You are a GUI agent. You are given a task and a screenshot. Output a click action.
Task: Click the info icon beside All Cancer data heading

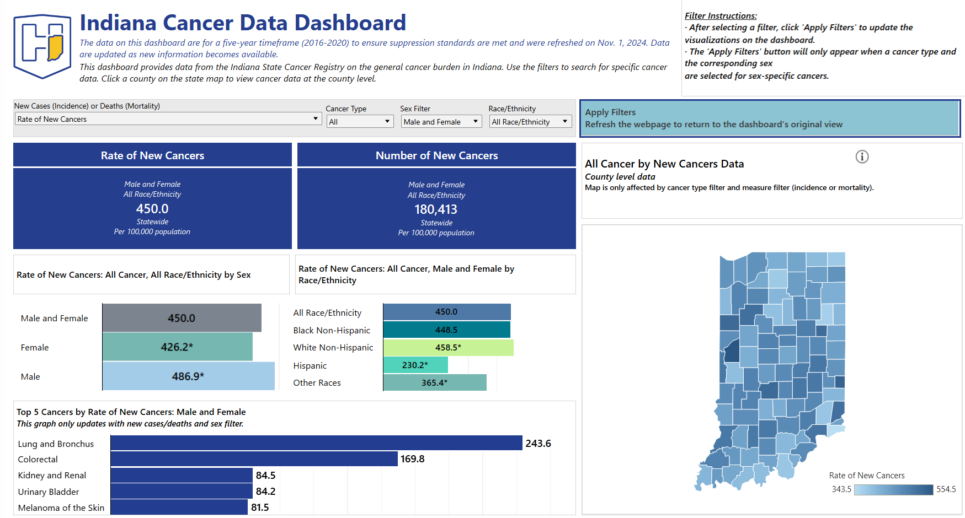[x=862, y=157]
